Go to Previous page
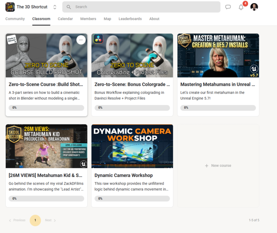Screen dimensions: 277x233 click(17, 220)
